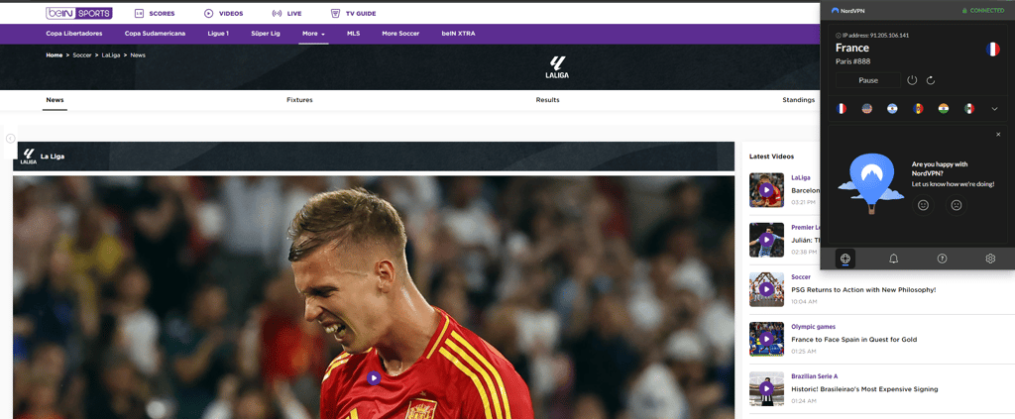The height and width of the screenshot is (419, 1015).
Task: Play the France to Face Spain thumbnail
Action: pyautogui.click(x=766, y=339)
